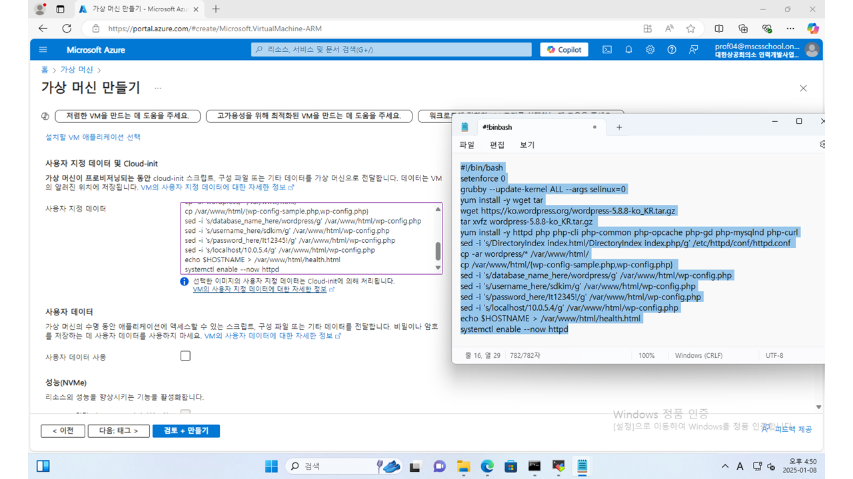Go to 가상 머신 breadcrumb
Image resolution: width=853 pixels, height=479 pixels.
(77, 69)
